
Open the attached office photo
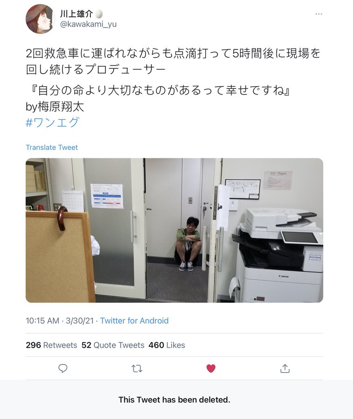[x=174, y=230]
